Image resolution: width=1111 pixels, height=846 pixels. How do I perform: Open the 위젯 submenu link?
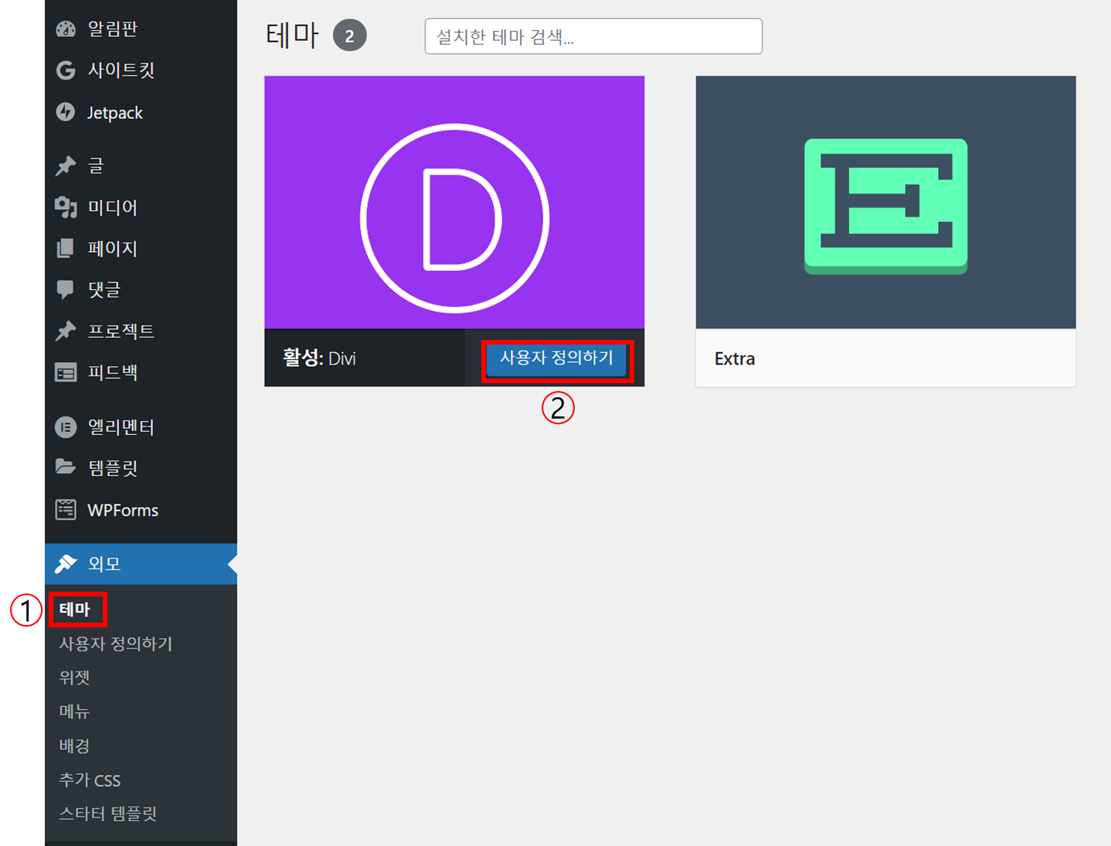click(75, 678)
